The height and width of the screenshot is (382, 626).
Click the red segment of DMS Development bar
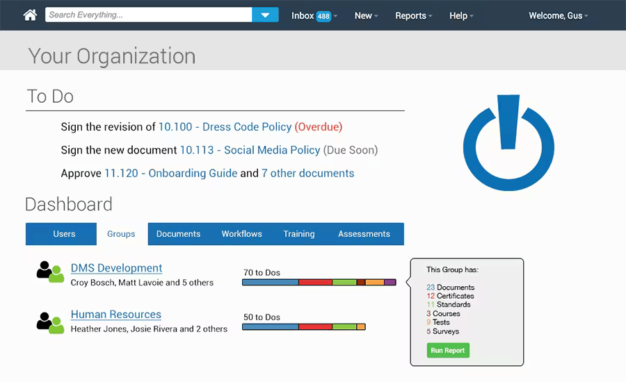coord(315,283)
